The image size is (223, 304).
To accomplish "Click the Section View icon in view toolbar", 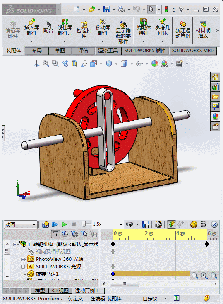I will 74,63.
